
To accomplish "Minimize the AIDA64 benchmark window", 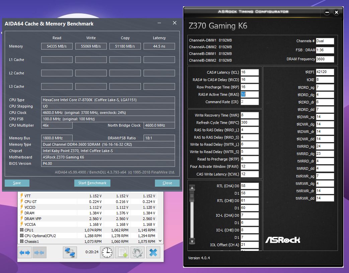I will 159,23.
